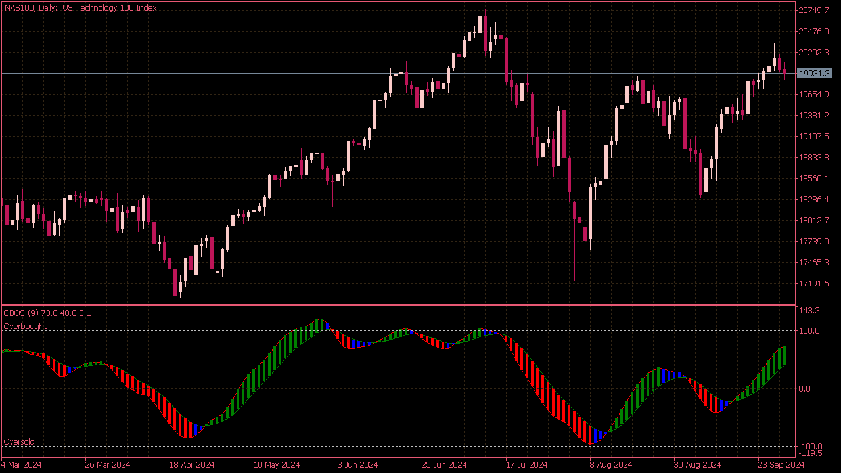Click the 30 Aug 2024 date label
The height and width of the screenshot is (473, 841).
click(696, 465)
